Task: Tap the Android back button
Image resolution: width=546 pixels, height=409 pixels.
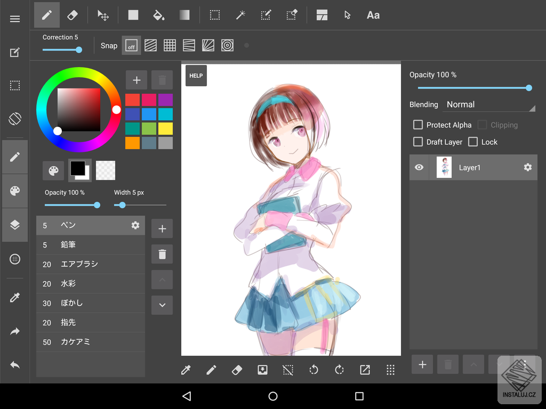Action: coord(187,396)
